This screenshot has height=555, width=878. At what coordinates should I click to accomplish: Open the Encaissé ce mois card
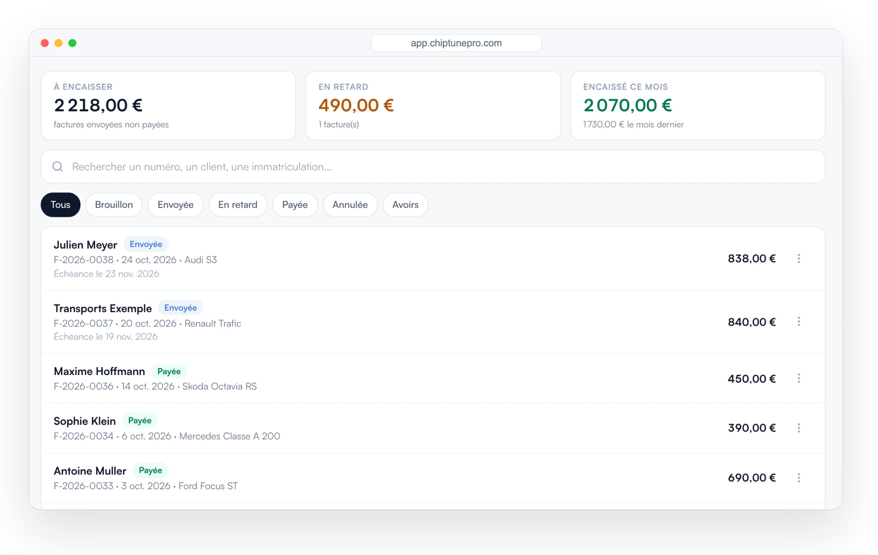pyautogui.click(x=698, y=106)
